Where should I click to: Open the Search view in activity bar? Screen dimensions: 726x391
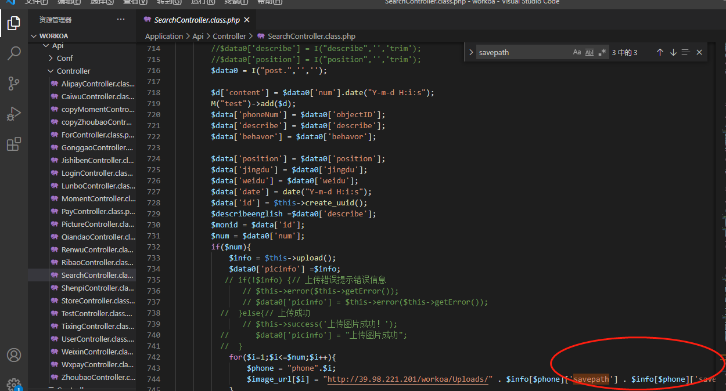click(13, 53)
